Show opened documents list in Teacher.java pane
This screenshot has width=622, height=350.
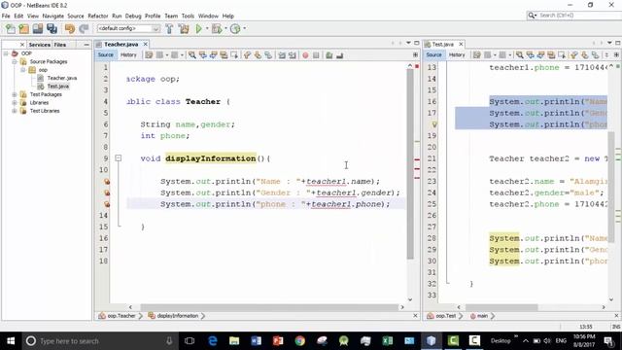click(x=408, y=43)
